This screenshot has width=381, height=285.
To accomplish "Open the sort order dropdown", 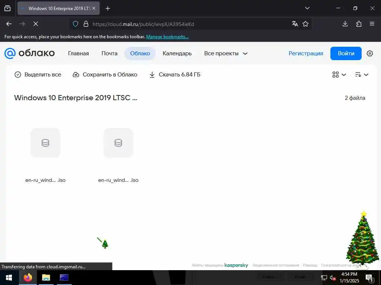I will [x=362, y=75].
